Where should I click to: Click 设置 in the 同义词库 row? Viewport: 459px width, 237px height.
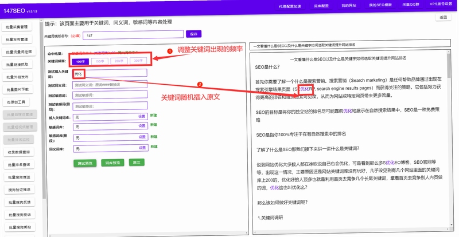pos(142,148)
